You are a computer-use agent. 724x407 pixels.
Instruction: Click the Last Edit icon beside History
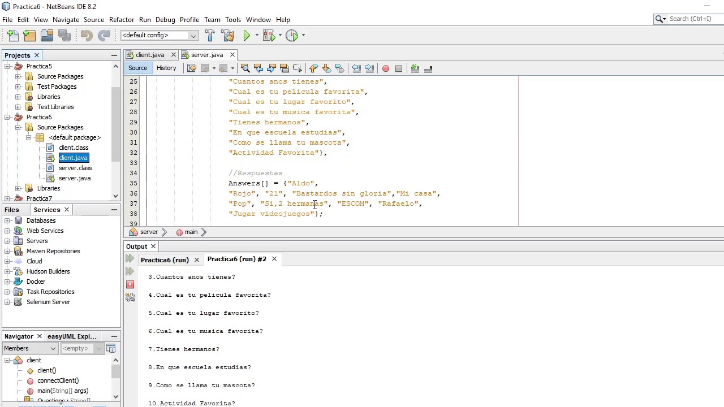point(192,68)
